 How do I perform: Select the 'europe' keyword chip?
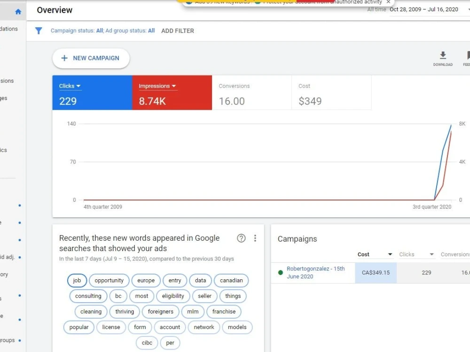(x=146, y=281)
